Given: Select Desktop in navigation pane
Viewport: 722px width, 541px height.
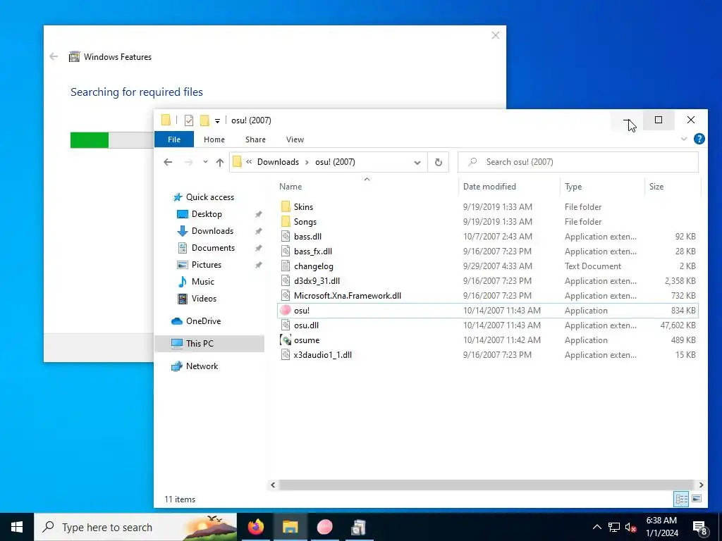Looking at the screenshot, I should [207, 214].
